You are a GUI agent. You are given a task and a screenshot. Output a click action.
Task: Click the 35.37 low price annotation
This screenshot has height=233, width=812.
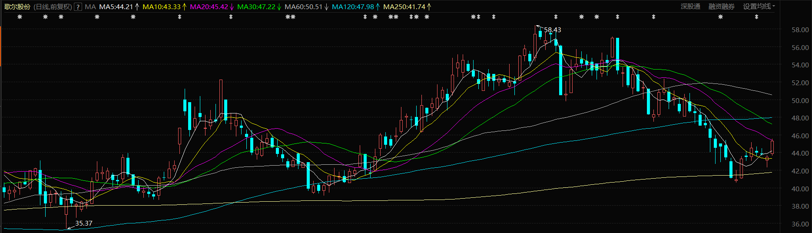(84, 223)
